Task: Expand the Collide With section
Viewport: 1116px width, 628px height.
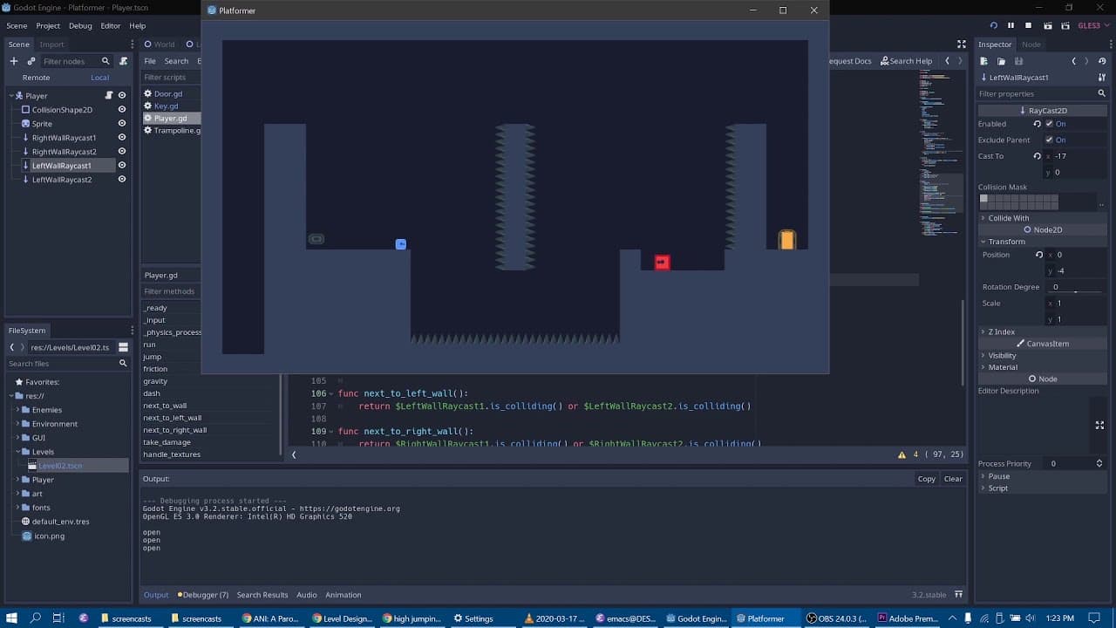Action: click(x=984, y=217)
